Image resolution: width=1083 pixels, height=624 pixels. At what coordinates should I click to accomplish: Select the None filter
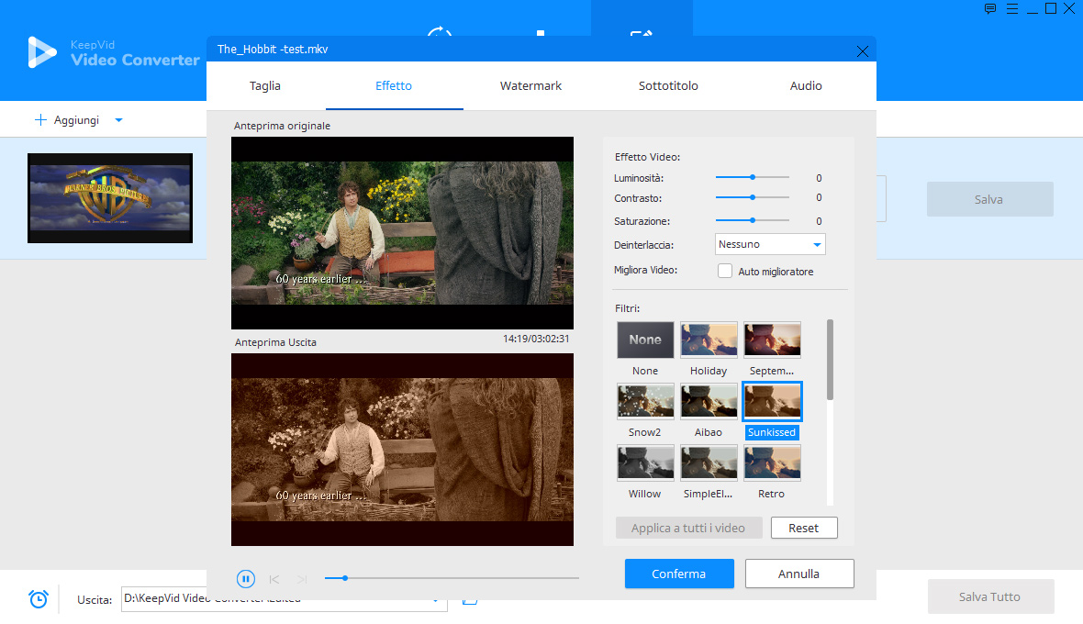coord(645,340)
